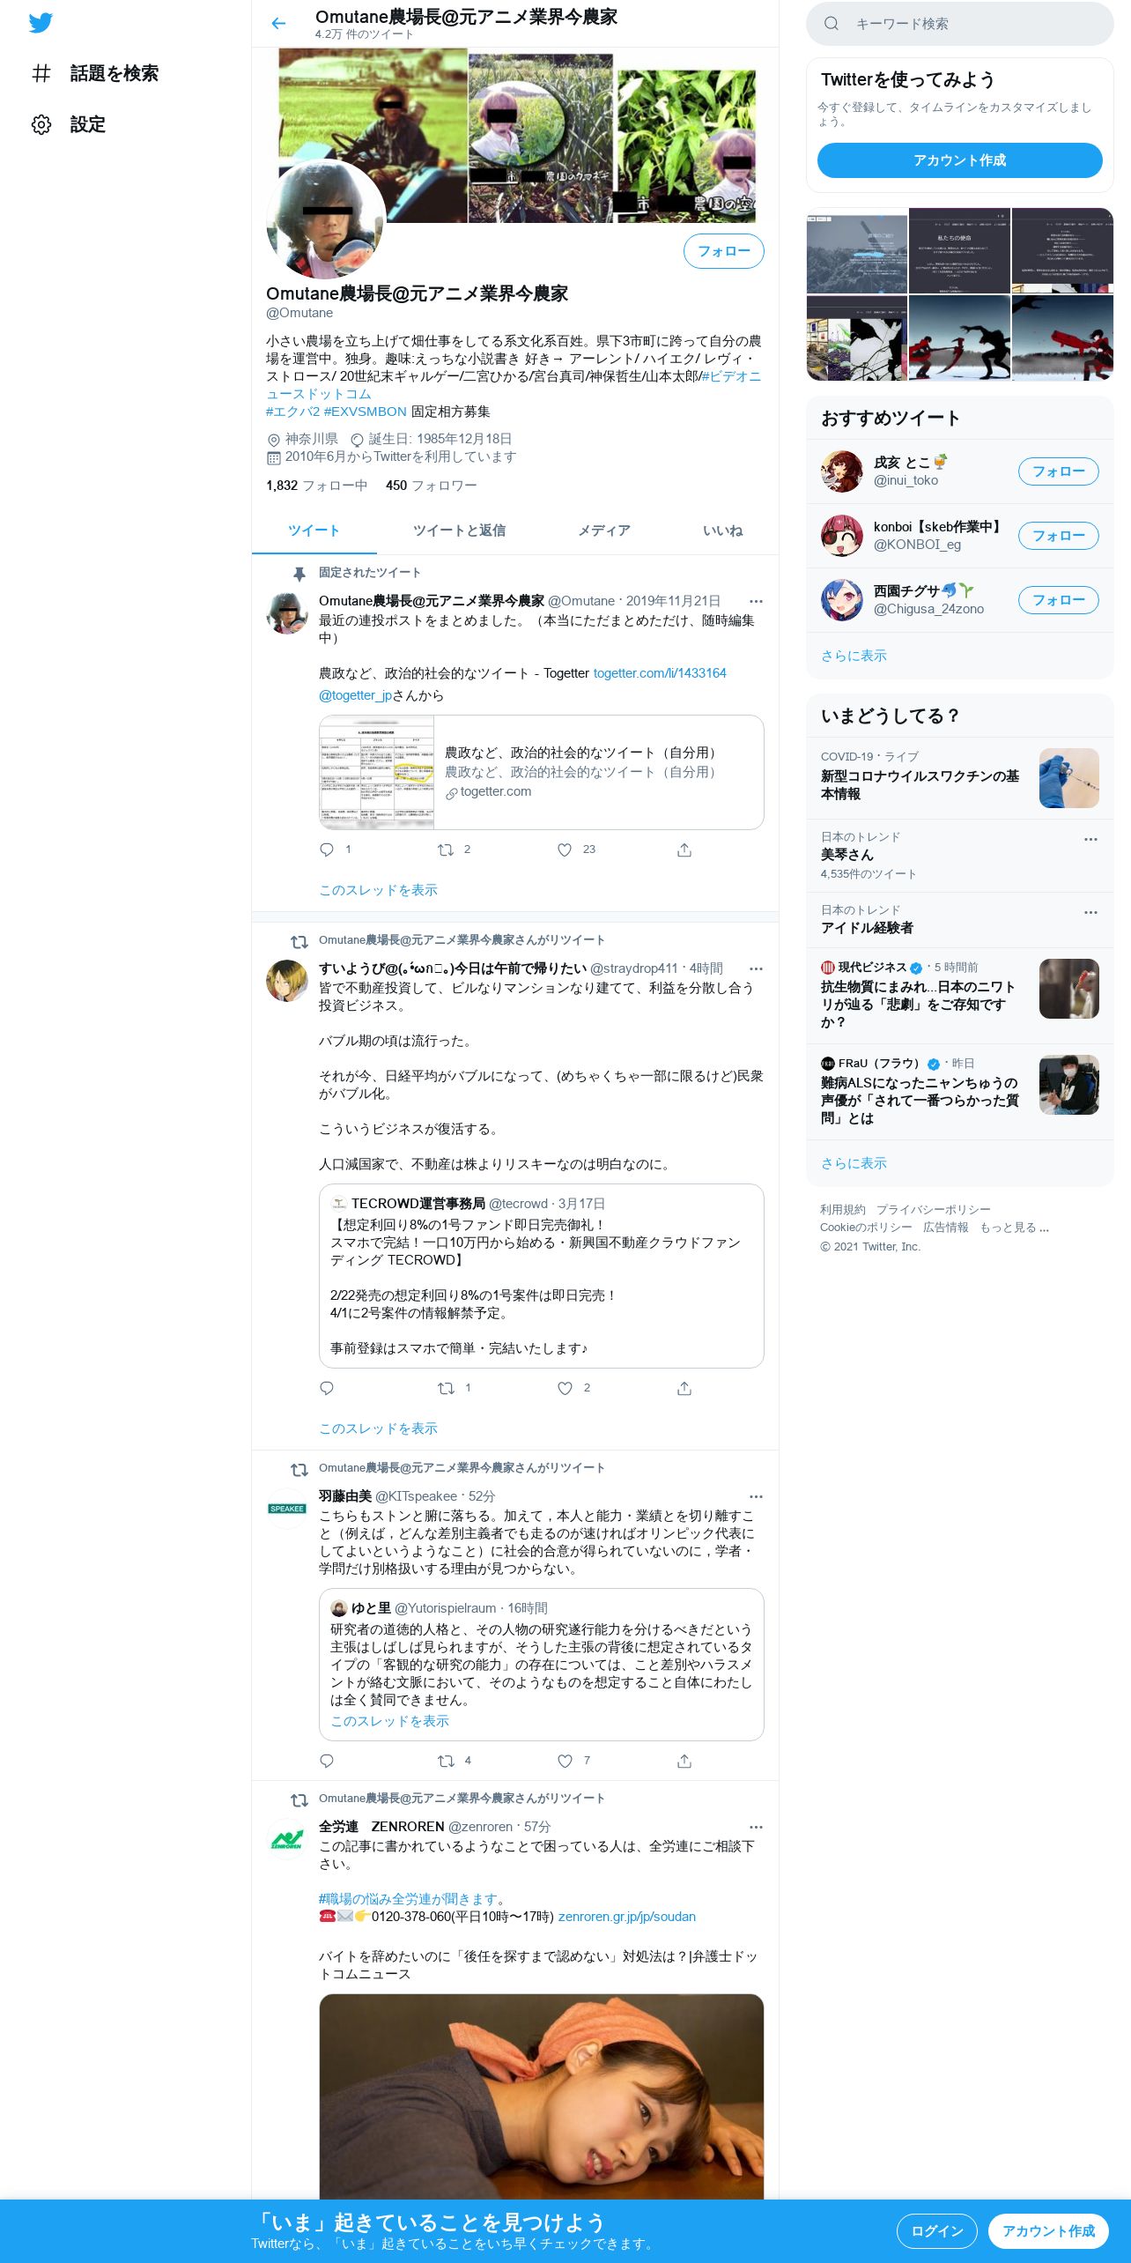Click the Twitter bird logo
Viewport: 1131px width, 2263px height.
tap(41, 23)
